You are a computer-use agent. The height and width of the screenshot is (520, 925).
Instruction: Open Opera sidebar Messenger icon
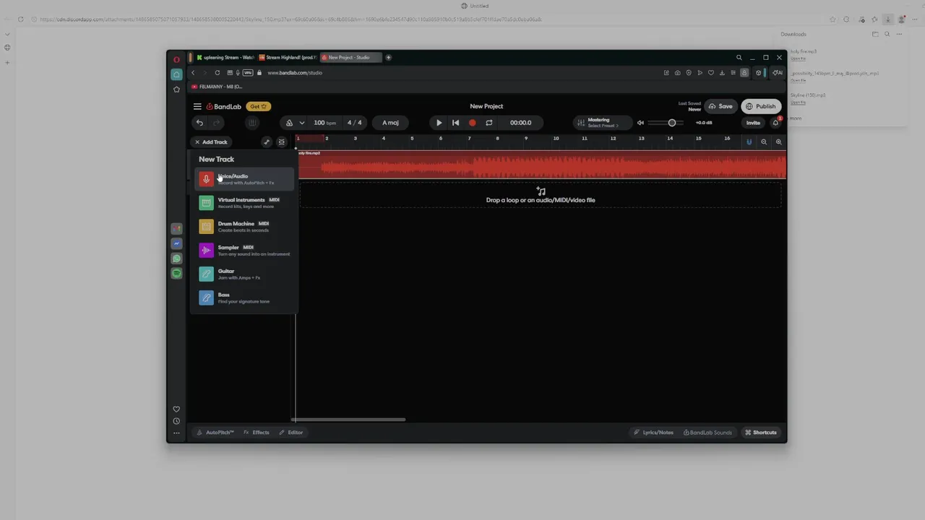click(176, 243)
